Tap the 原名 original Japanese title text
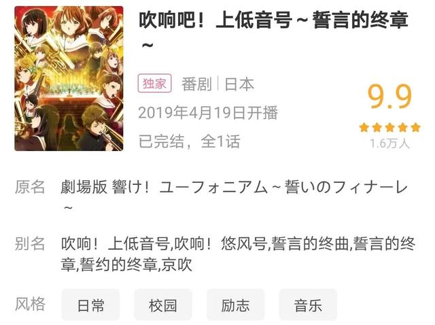 234,196
